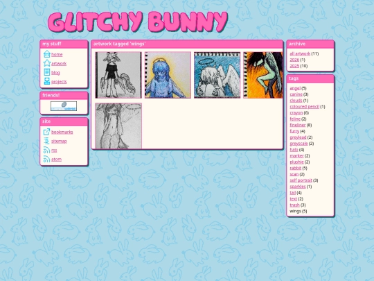The image size is (374, 281).
Task: Open the rss feed link
Action: [x=54, y=151]
